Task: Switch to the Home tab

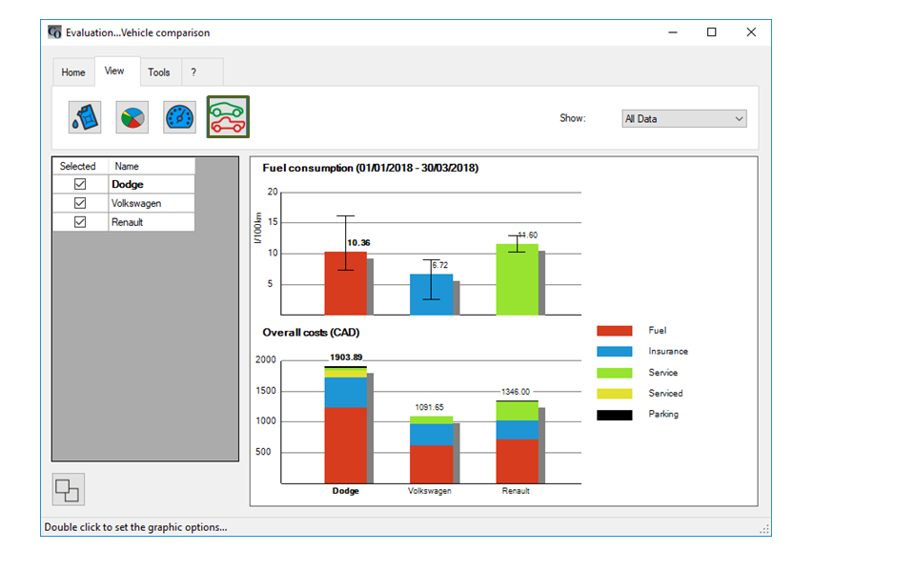Action: [73, 72]
